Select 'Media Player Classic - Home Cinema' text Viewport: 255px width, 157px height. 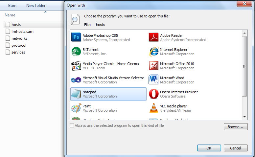coord(111,64)
